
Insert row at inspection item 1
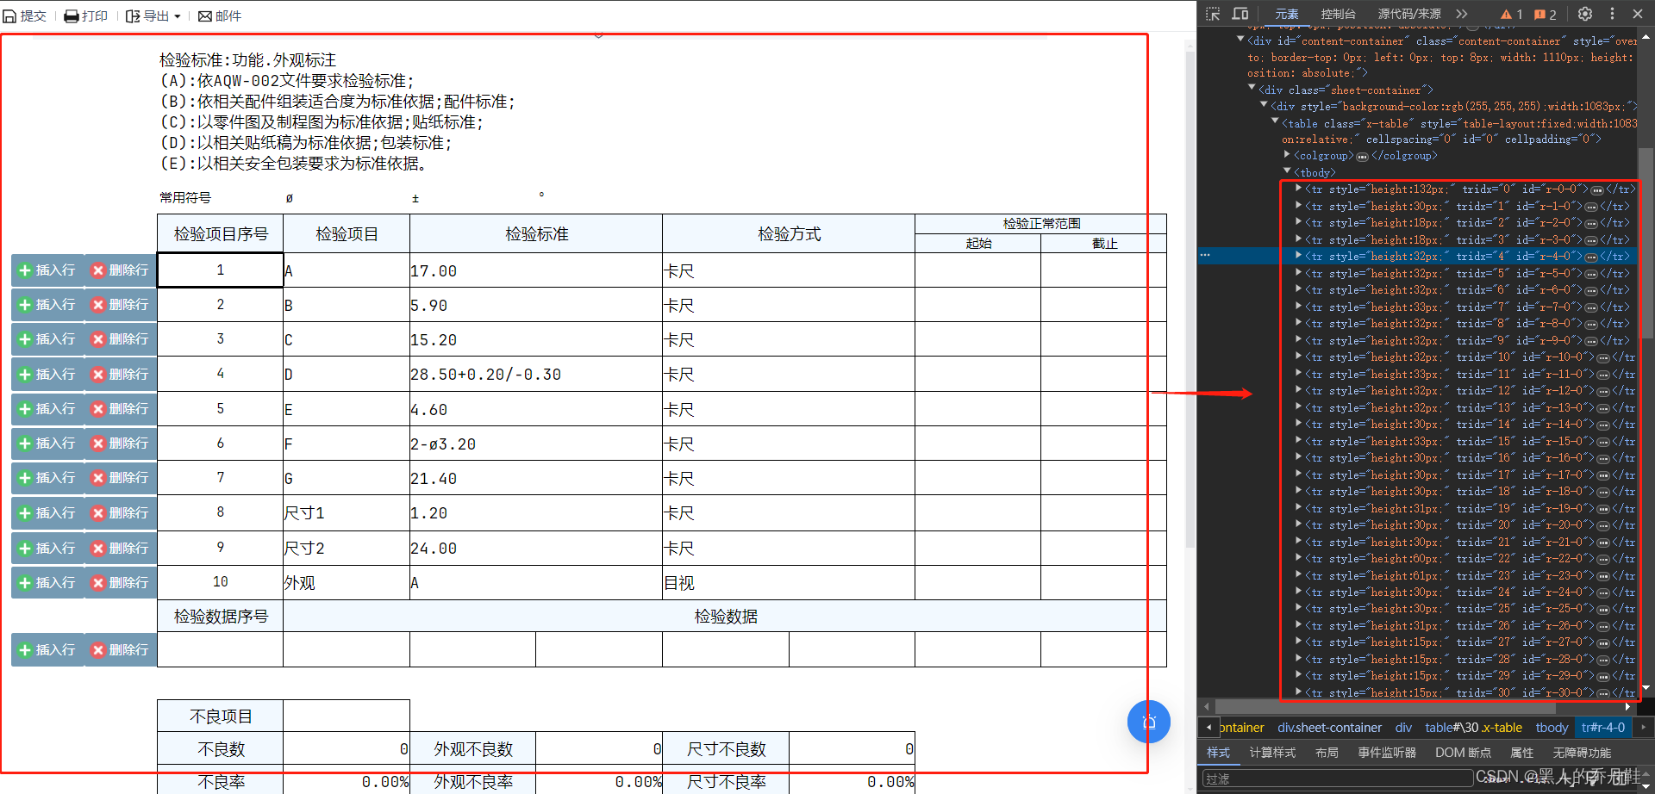point(47,270)
